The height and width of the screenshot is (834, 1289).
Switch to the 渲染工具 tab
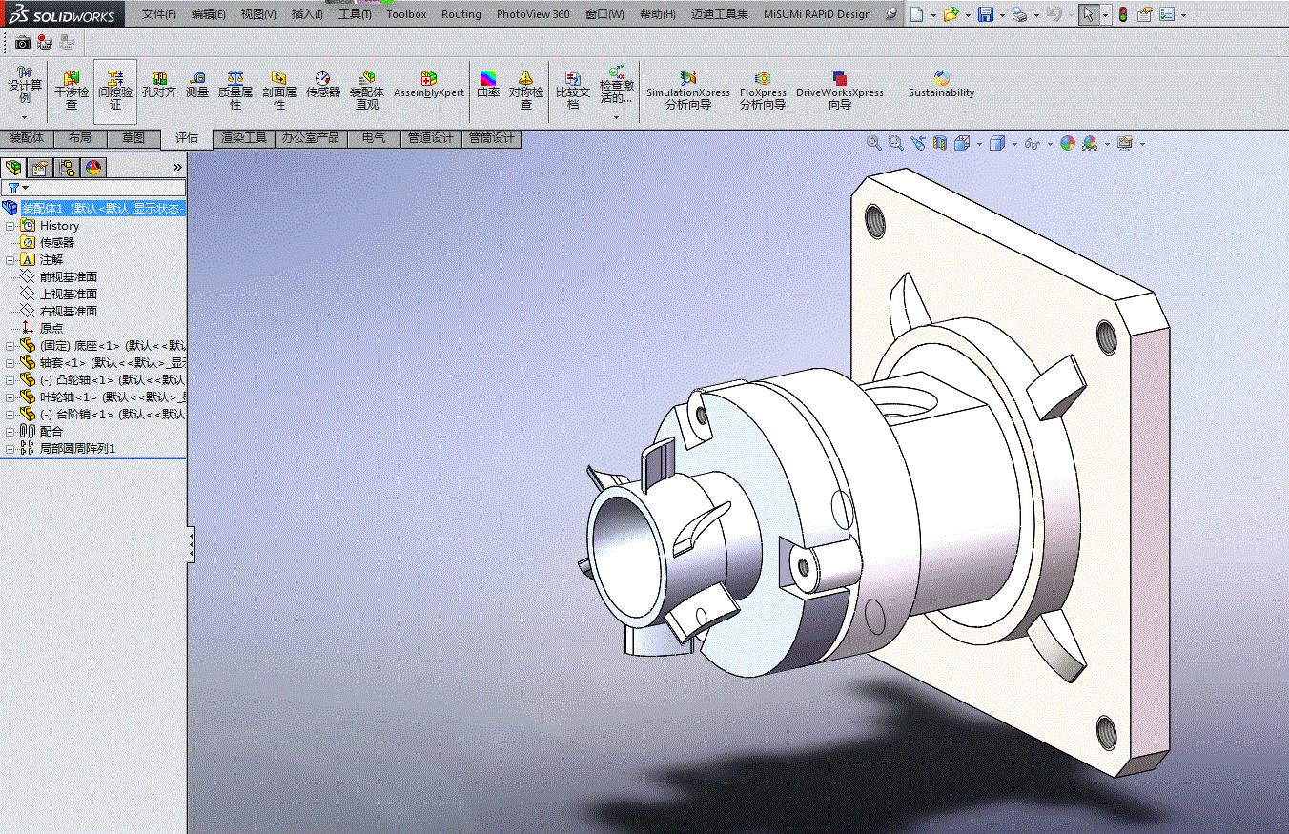point(244,138)
